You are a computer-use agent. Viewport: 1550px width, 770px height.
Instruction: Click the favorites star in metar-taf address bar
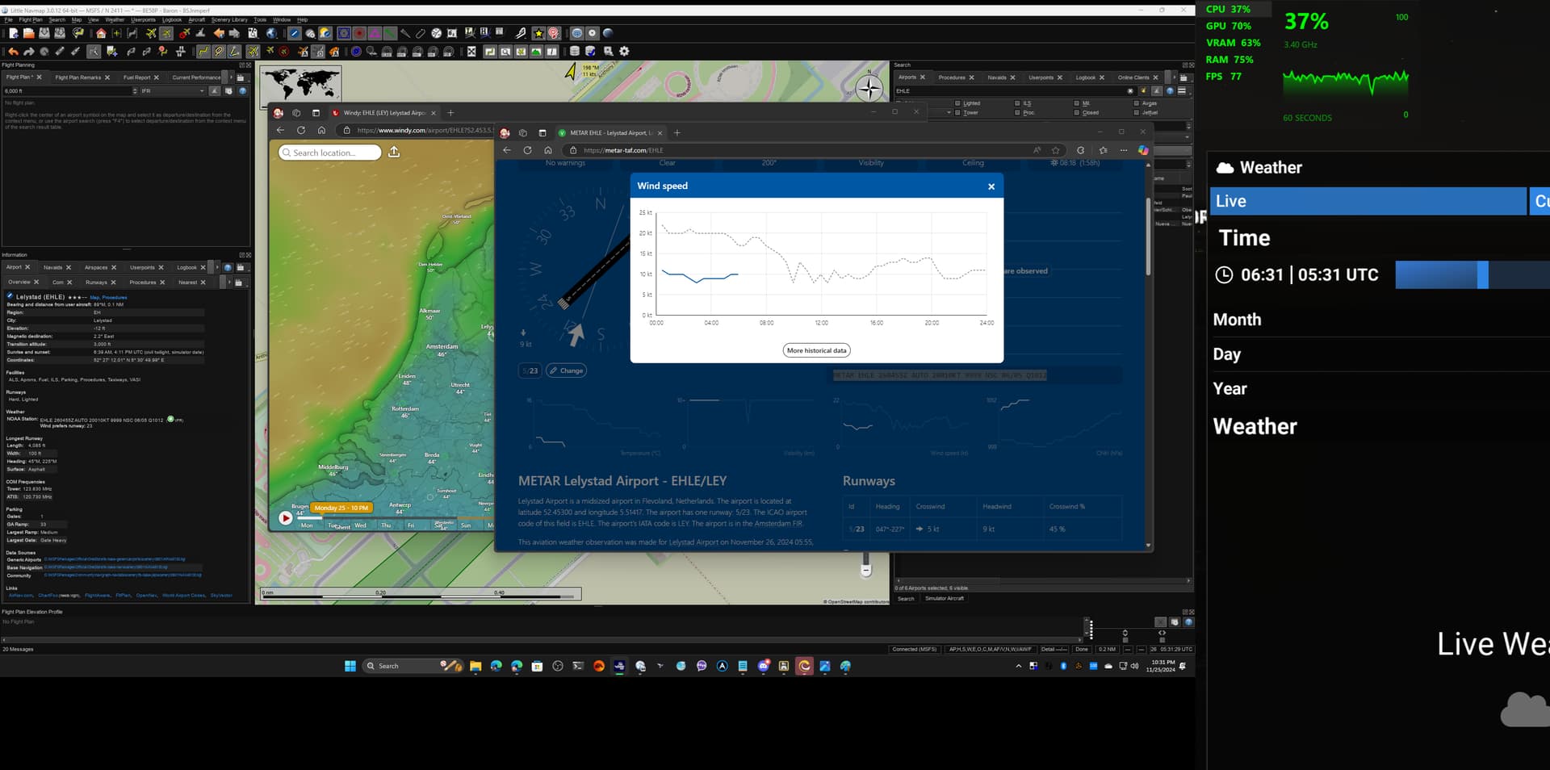(1055, 150)
